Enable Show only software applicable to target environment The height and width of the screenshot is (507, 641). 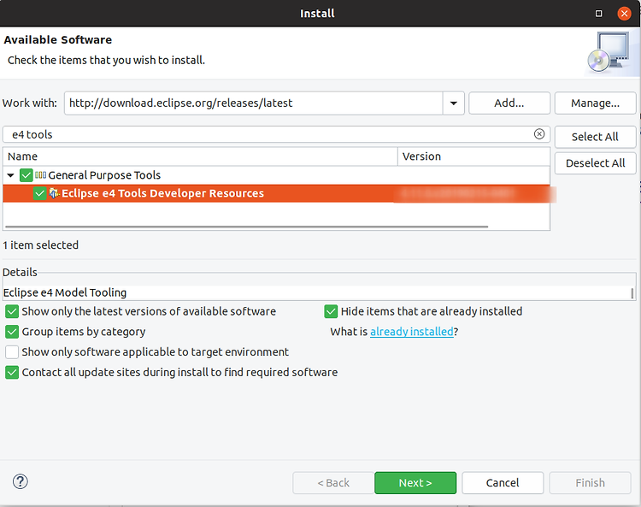[x=12, y=352]
